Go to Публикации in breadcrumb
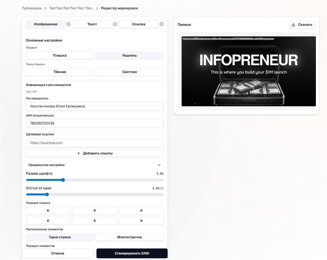 (x=32, y=8)
